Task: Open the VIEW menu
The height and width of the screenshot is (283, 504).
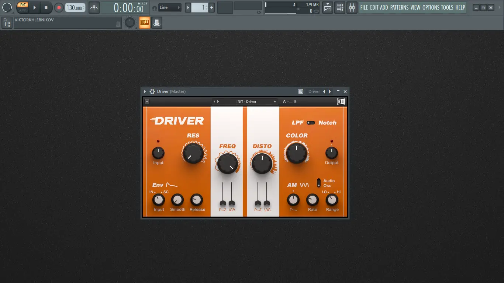Action: tap(415, 7)
